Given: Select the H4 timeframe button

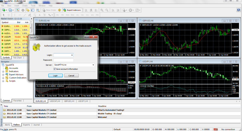Looking at the screenshot, I should coord(82,15).
